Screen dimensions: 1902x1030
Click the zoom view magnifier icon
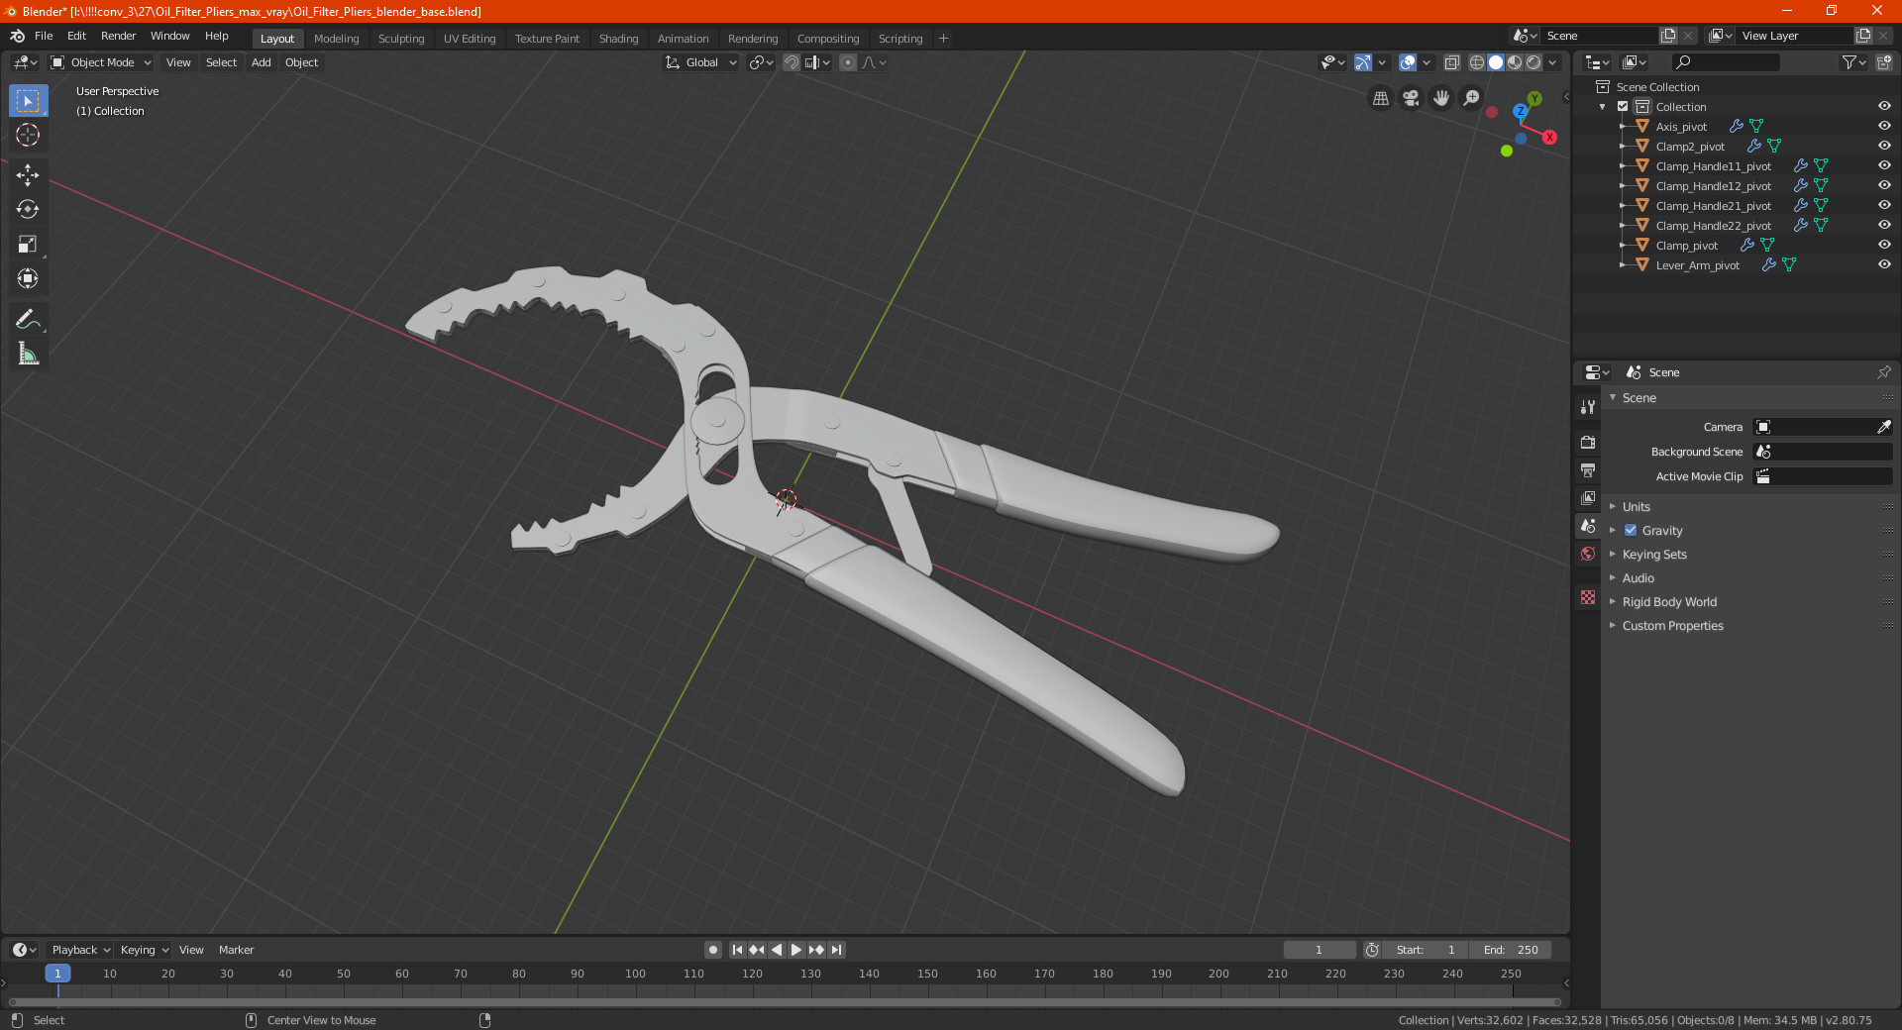tap(1472, 98)
